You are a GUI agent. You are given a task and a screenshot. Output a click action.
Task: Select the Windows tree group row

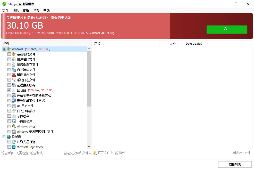[18, 49]
